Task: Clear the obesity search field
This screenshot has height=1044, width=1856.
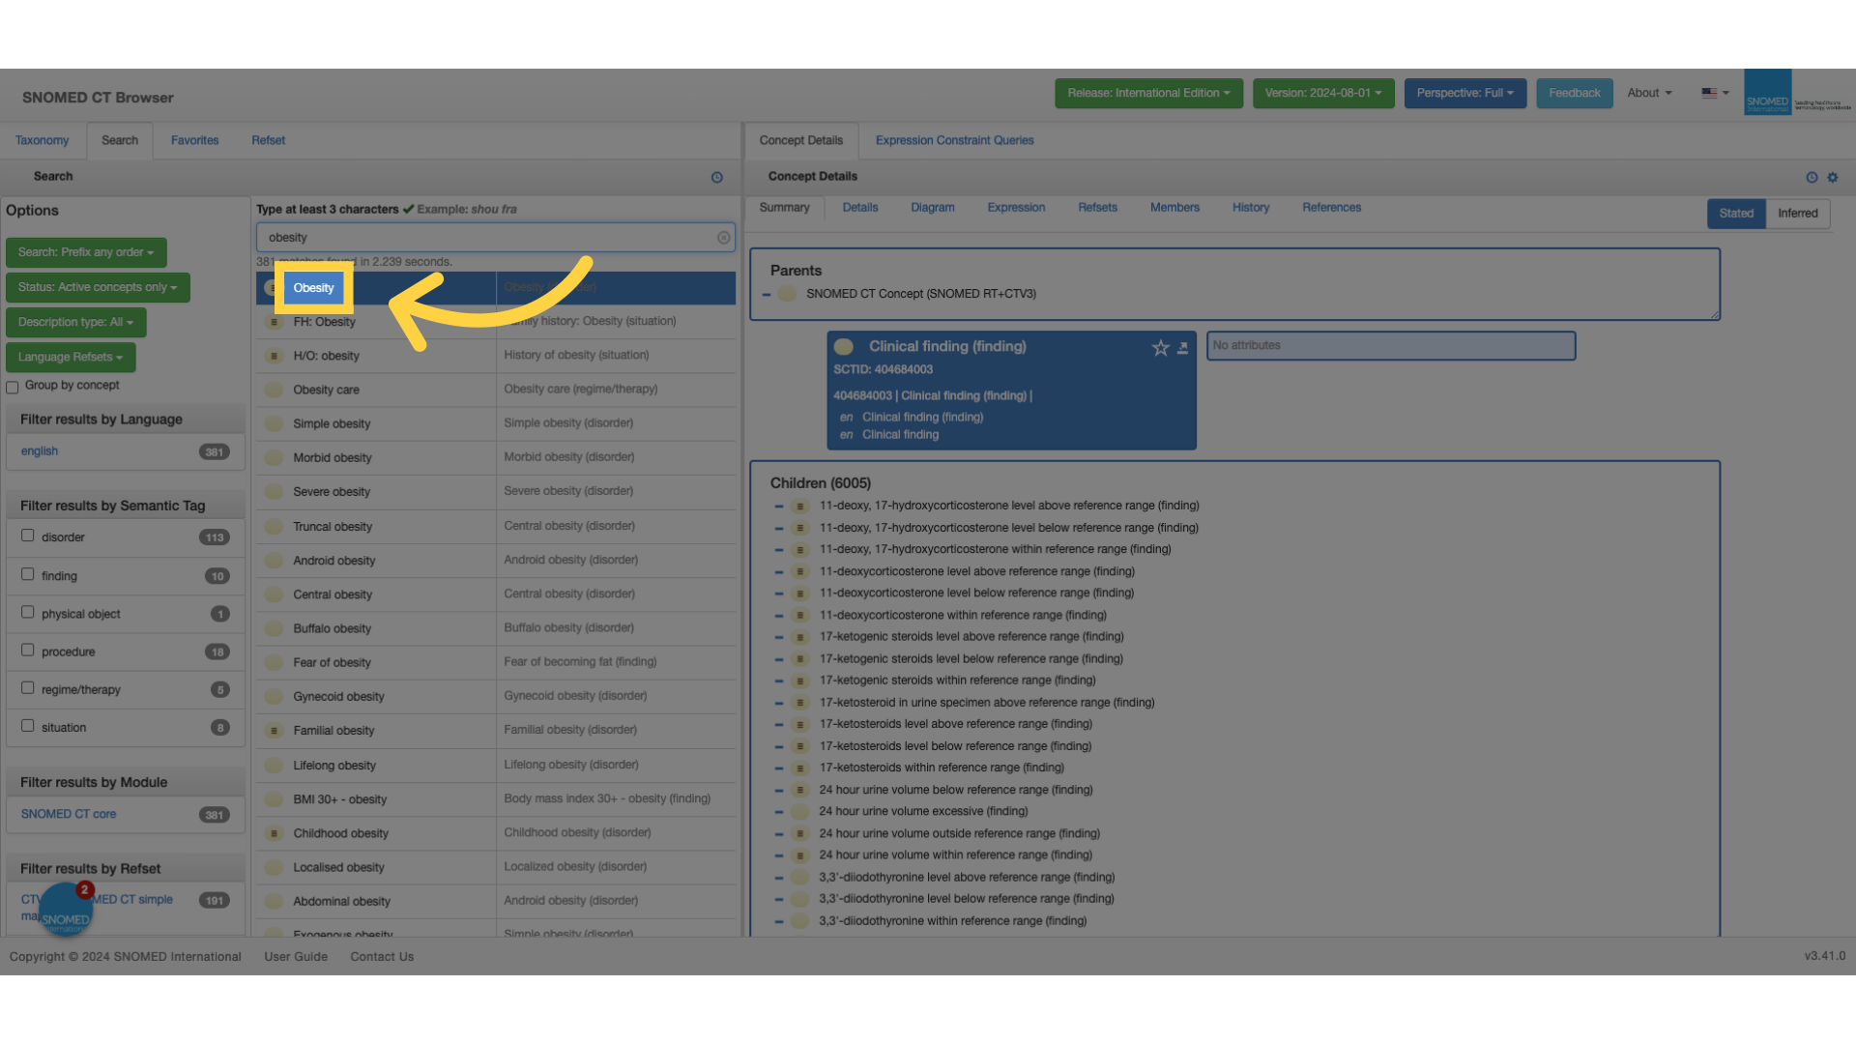Action: point(723,238)
